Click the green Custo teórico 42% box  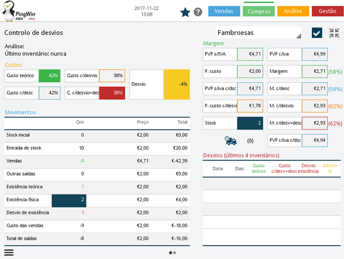(49, 75)
